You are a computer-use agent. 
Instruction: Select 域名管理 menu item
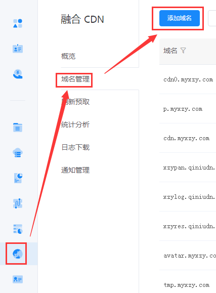[75, 79]
